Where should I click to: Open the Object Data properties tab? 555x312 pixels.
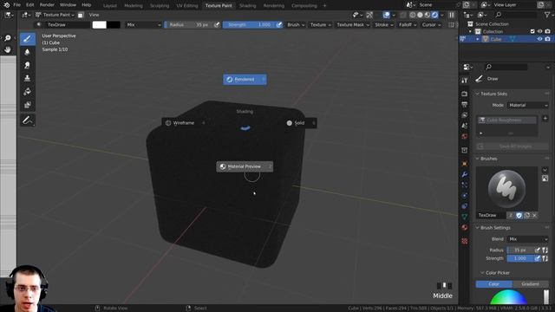[x=465, y=217]
